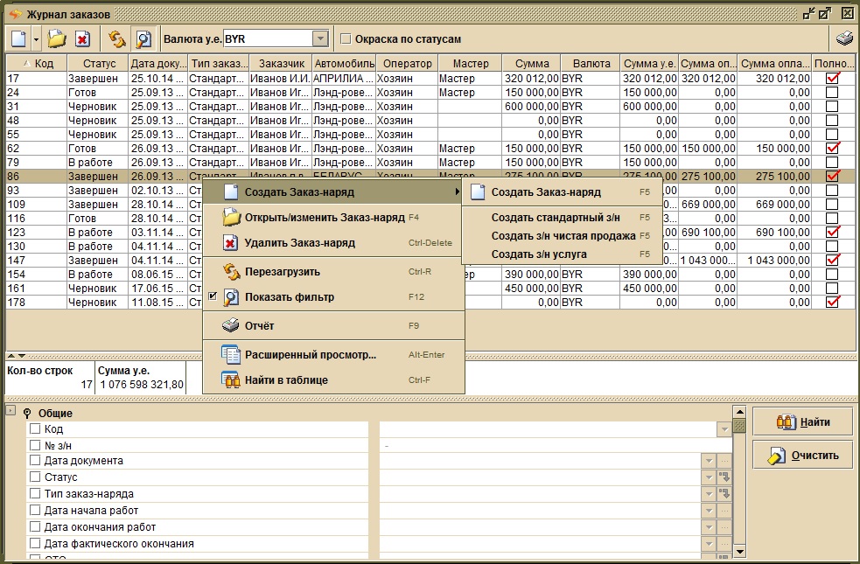The height and width of the screenshot is (564, 860).
Task: Toggle Полно... checkbox in row 178
Action: (x=832, y=302)
